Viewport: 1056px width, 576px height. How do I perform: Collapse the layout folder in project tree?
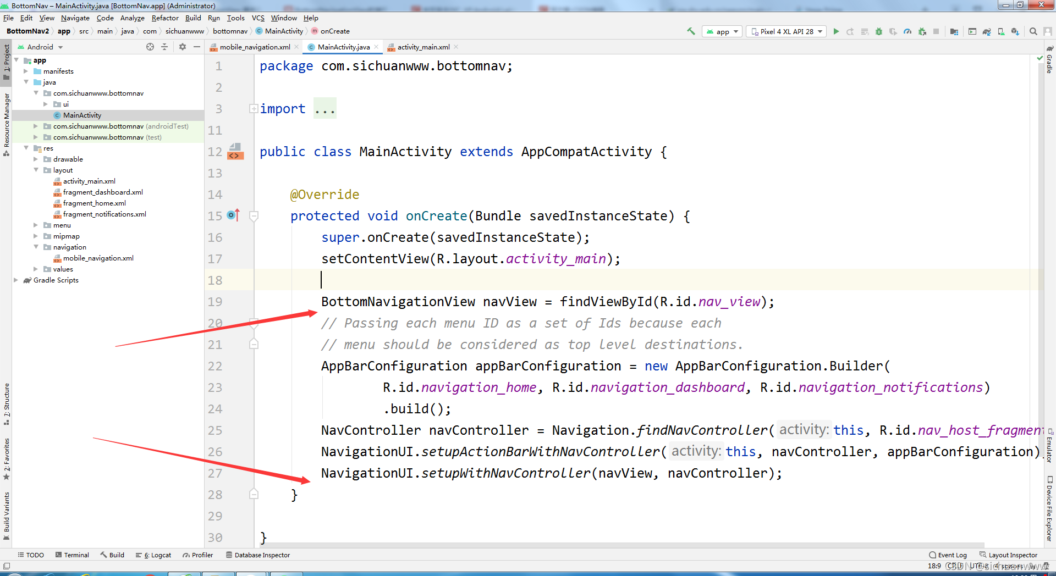click(36, 170)
